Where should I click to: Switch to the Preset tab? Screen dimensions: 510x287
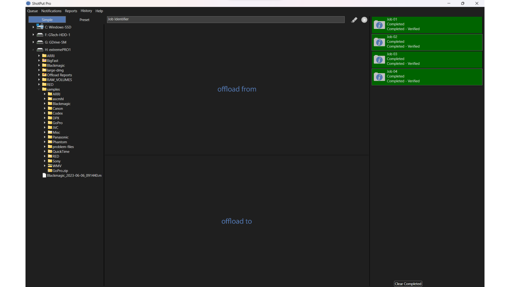84,20
